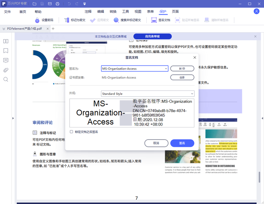Click 验证所有签名 toolbar item

[187, 20]
